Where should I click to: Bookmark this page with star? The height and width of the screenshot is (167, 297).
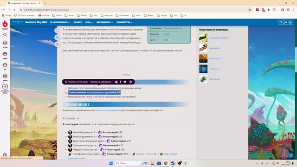pyautogui.click(x=250, y=10)
